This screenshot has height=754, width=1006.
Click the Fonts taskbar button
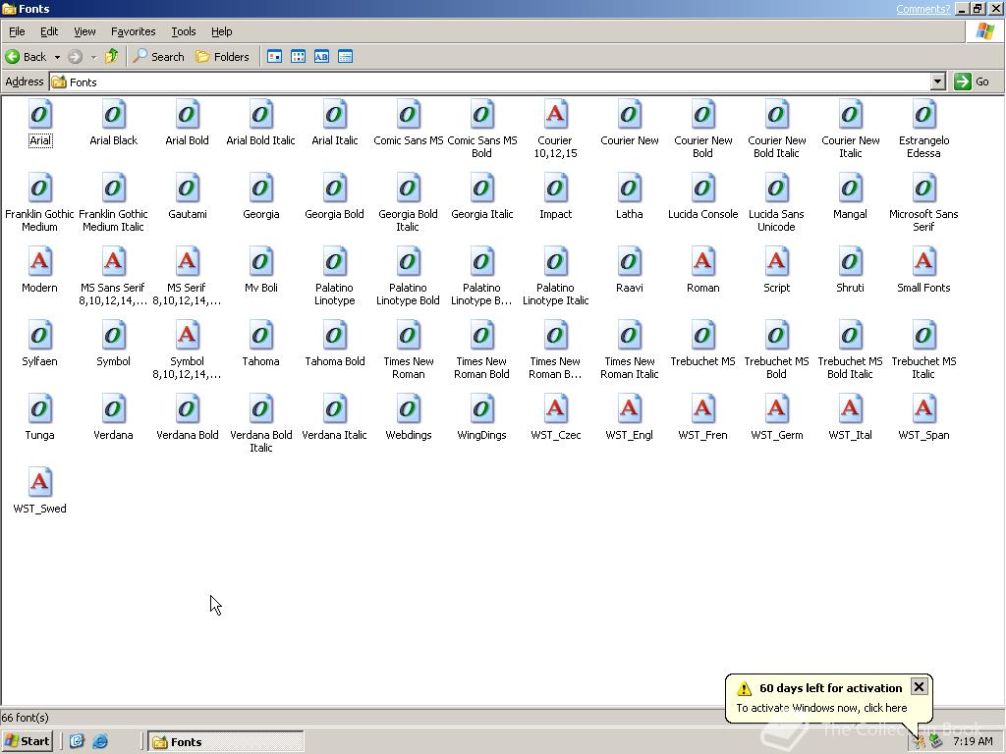point(226,741)
